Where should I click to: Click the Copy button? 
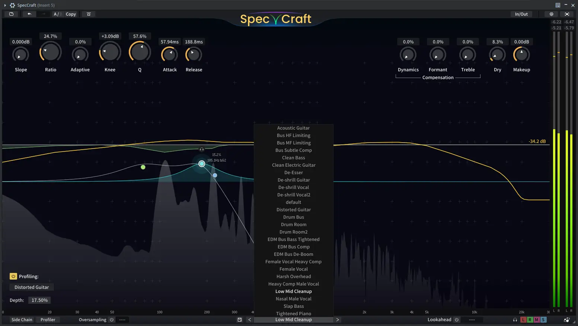(71, 14)
